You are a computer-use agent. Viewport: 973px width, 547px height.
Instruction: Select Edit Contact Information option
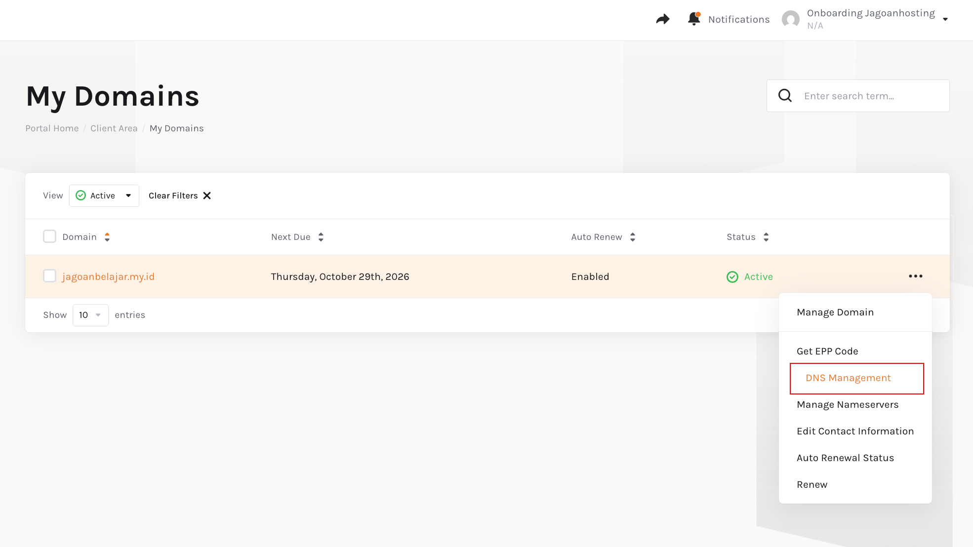pyautogui.click(x=855, y=431)
